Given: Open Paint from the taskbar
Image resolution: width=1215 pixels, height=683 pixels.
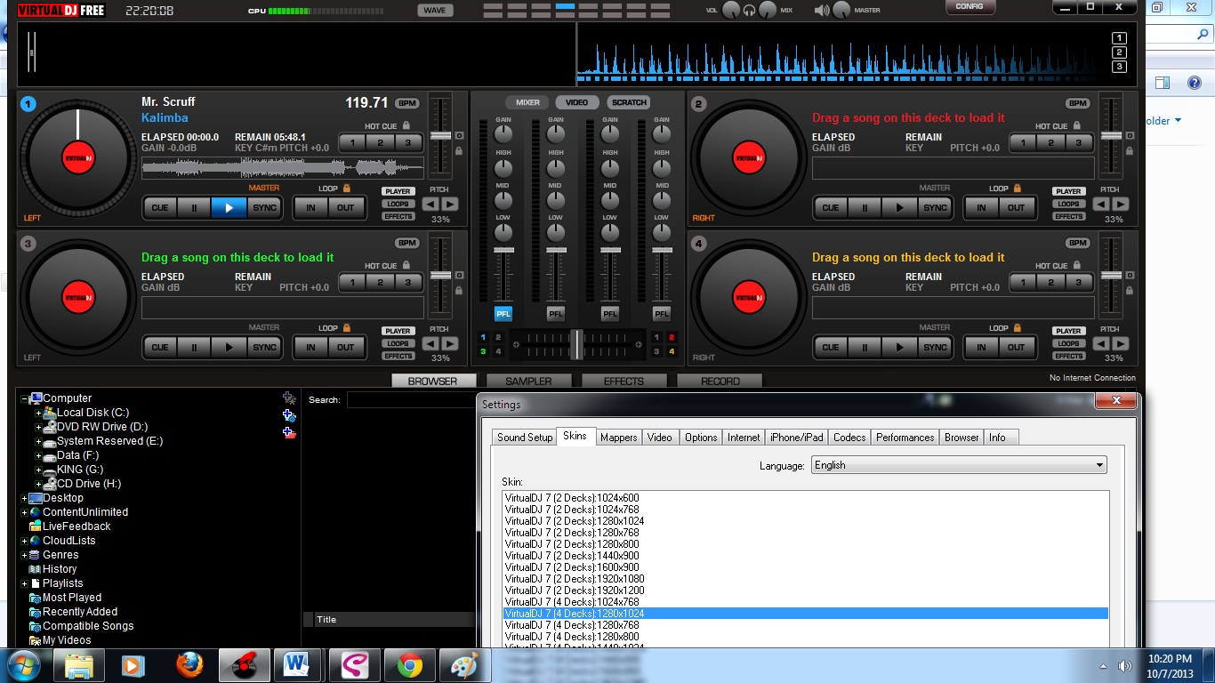Looking at the screenshot, I should point(464,665).
